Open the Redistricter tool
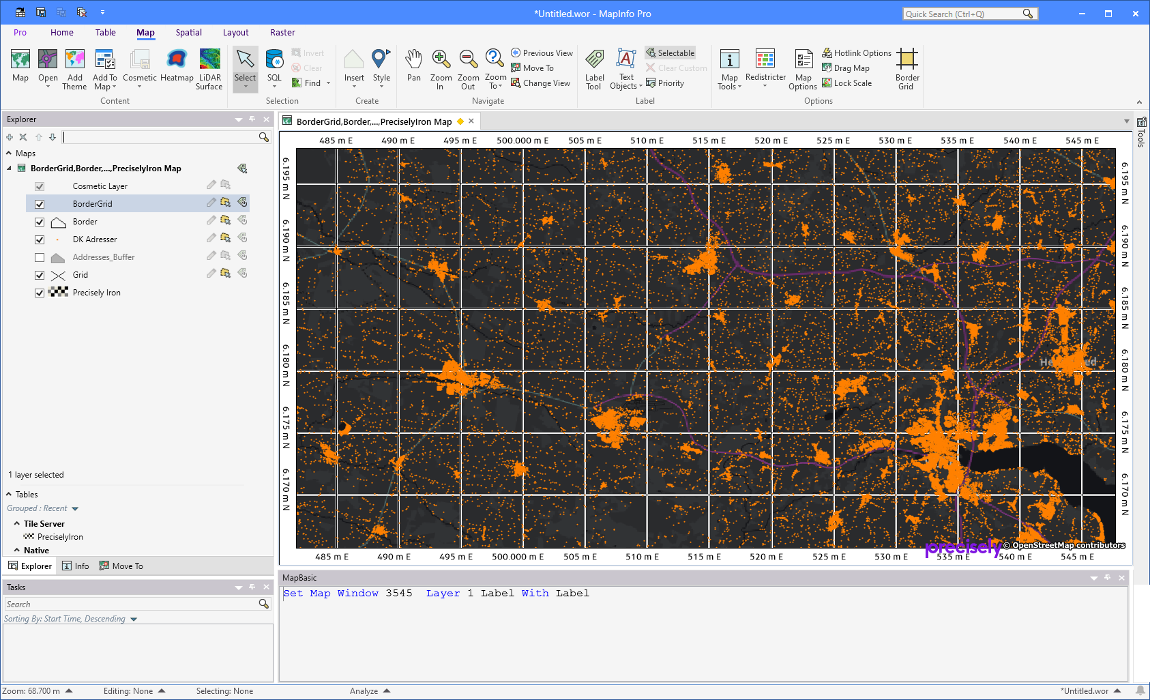This screenshot has height=700, width=1150. tap(765, 67)
